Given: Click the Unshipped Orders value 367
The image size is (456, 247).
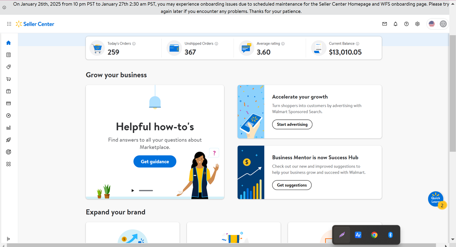Looking at the screenshot, I should 190,52.
